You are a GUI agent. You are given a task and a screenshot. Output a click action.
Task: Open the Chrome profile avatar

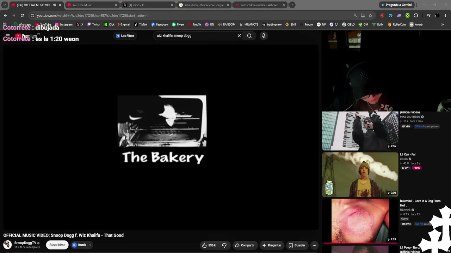point(437,15)
